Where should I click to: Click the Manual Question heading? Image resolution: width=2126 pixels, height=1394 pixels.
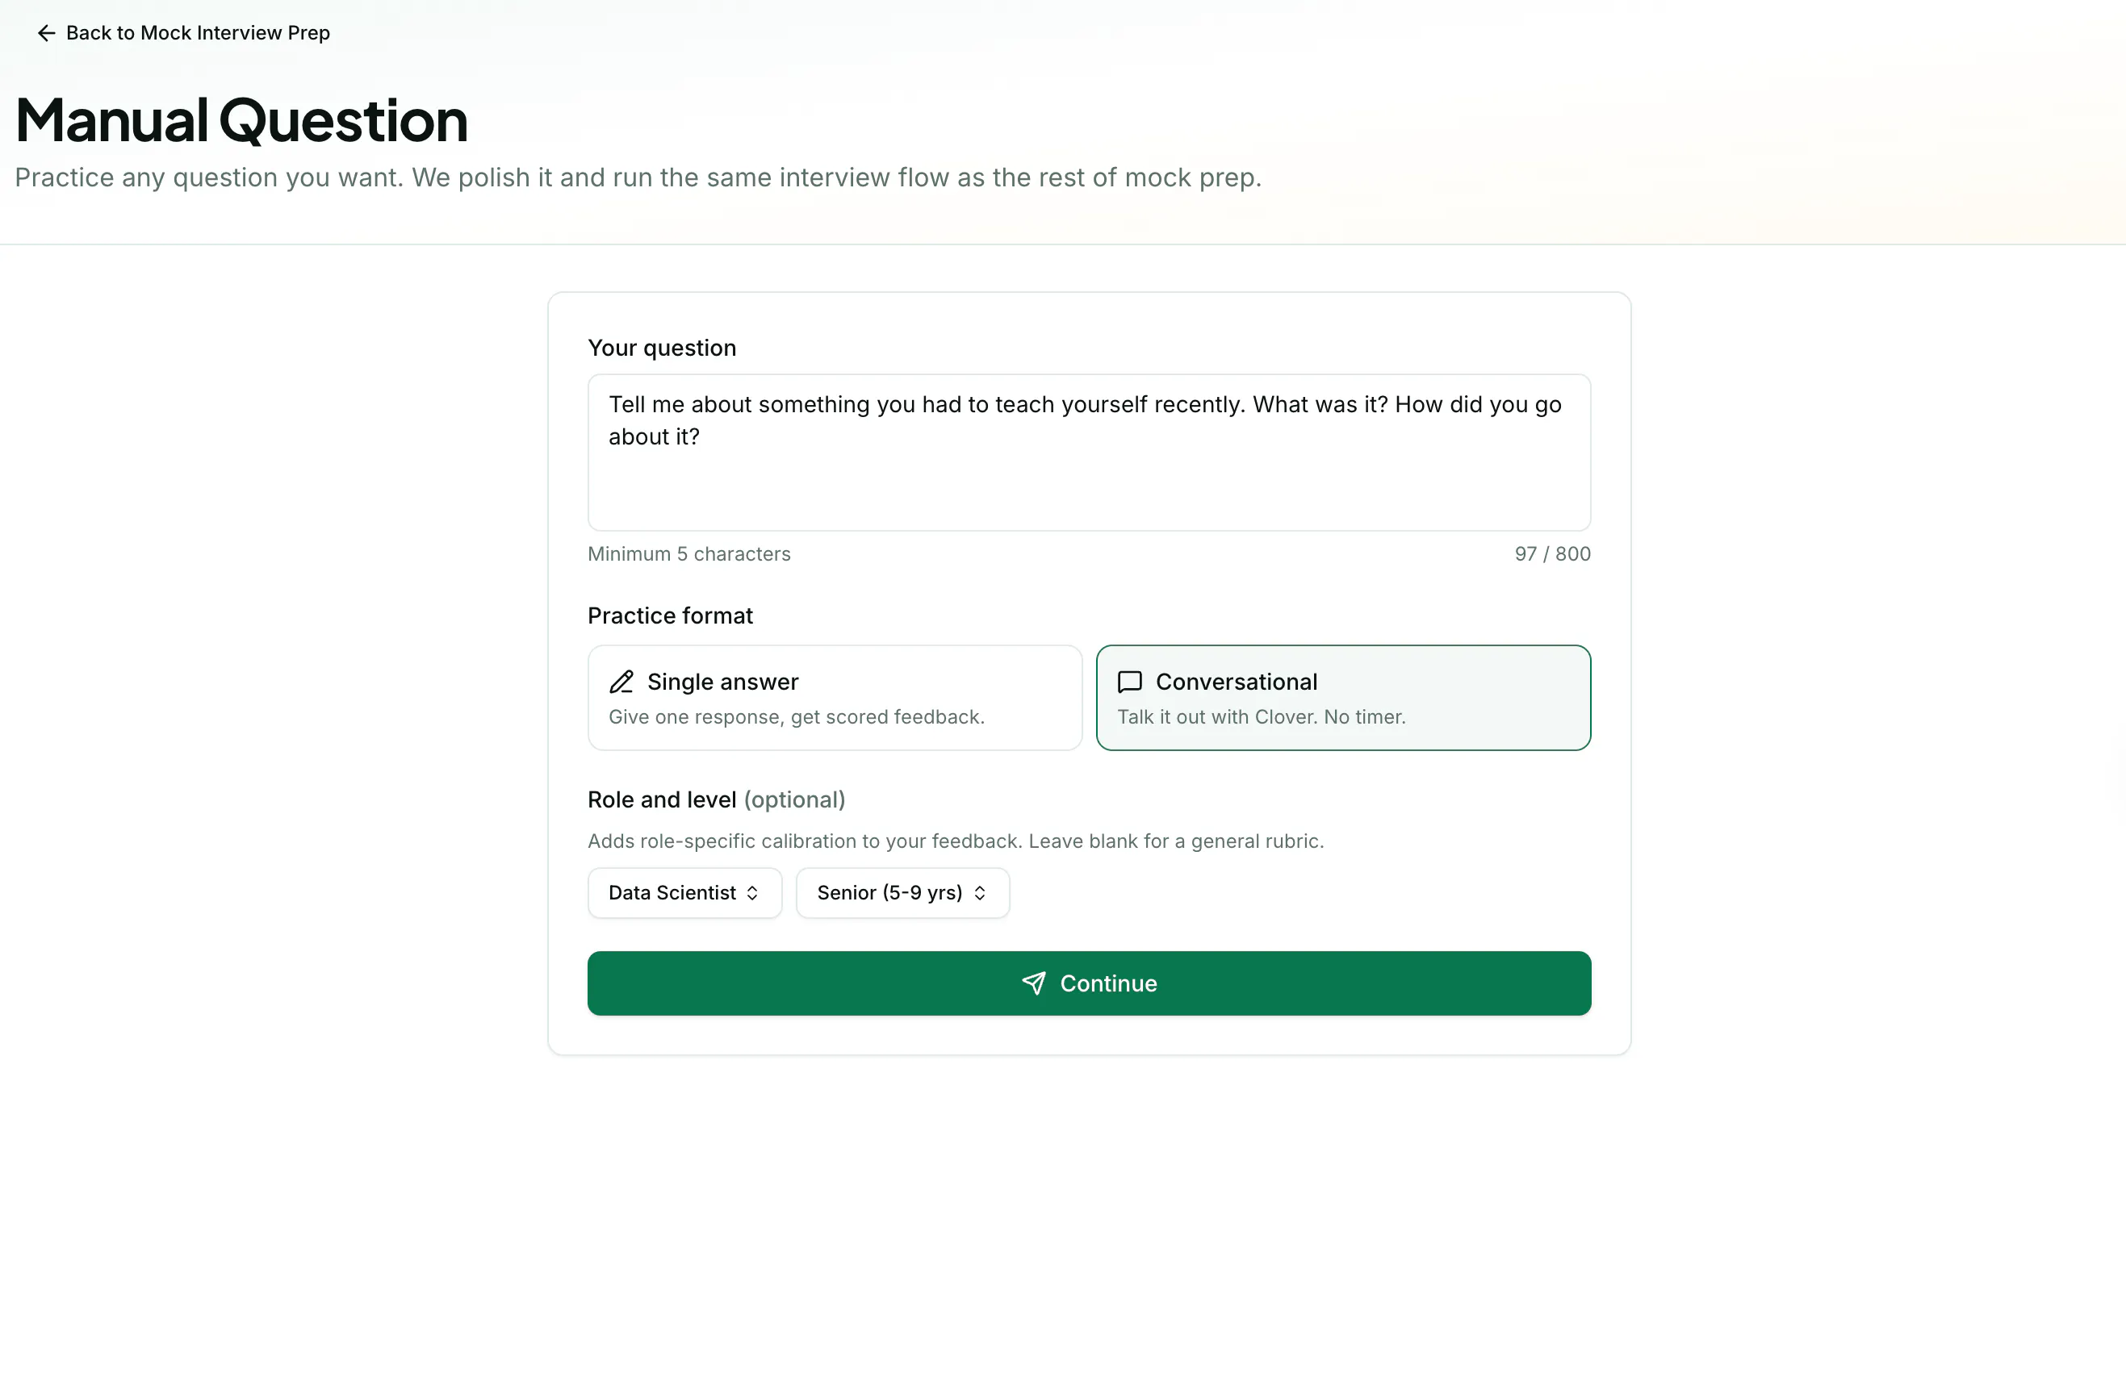(x=241, y=119)
